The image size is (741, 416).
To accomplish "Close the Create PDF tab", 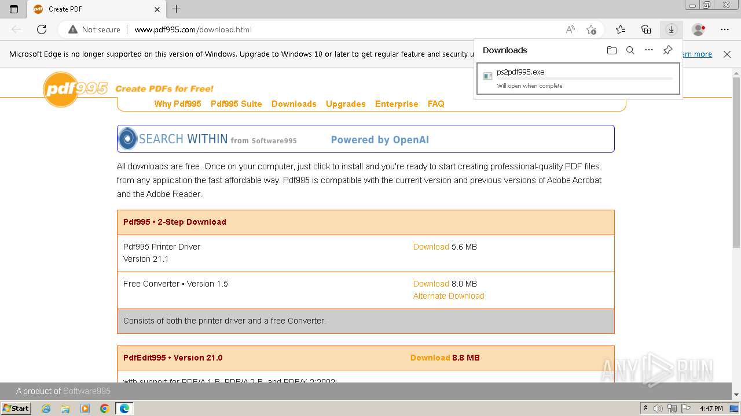I will (x=157, y=9).
